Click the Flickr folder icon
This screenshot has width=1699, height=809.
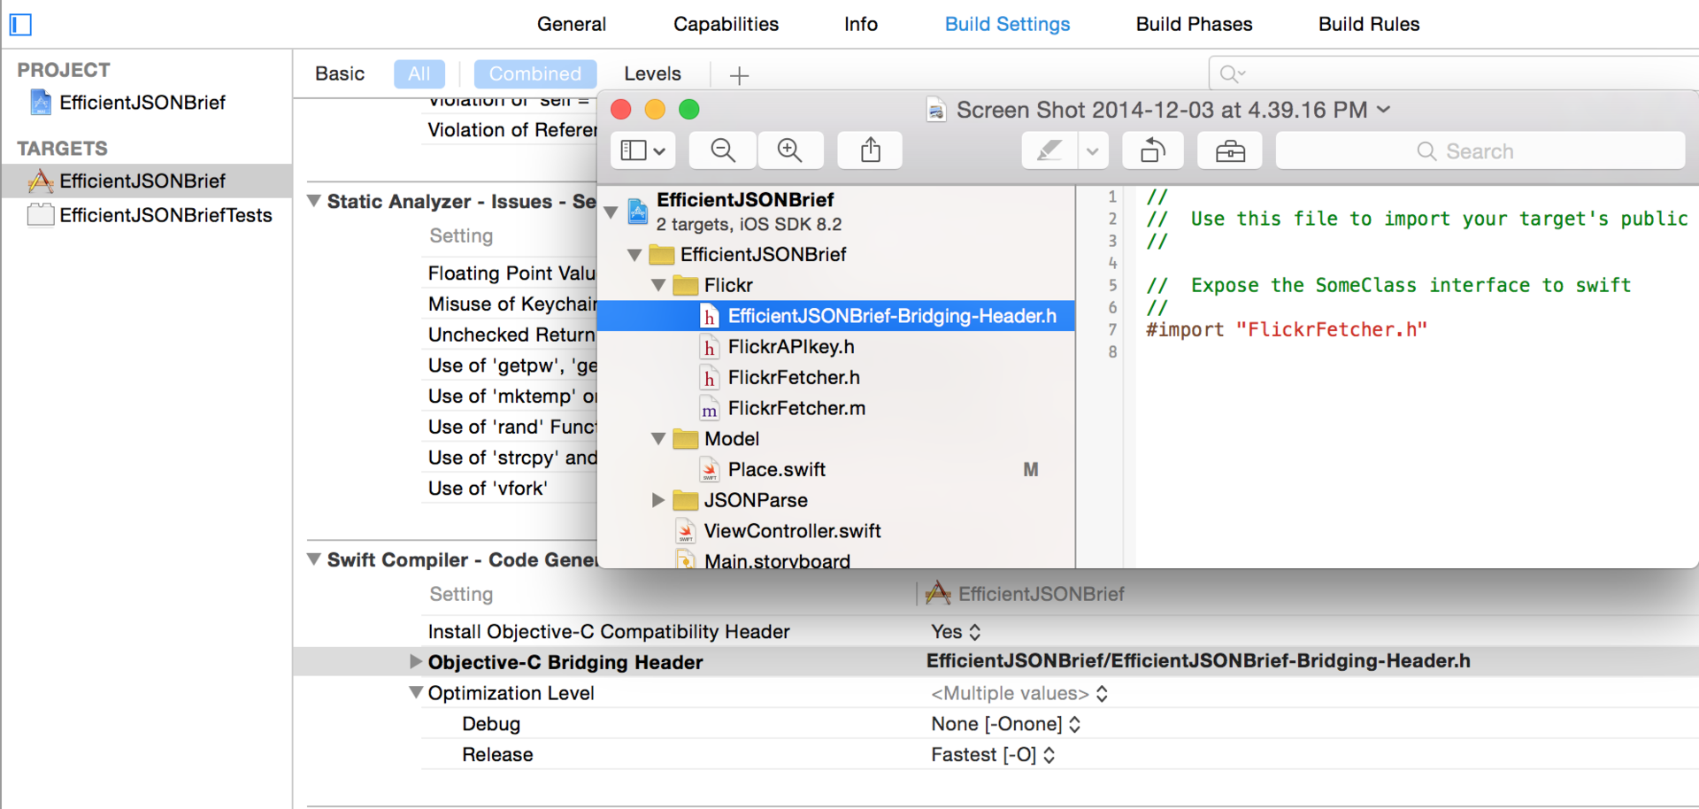pos(685,285)
